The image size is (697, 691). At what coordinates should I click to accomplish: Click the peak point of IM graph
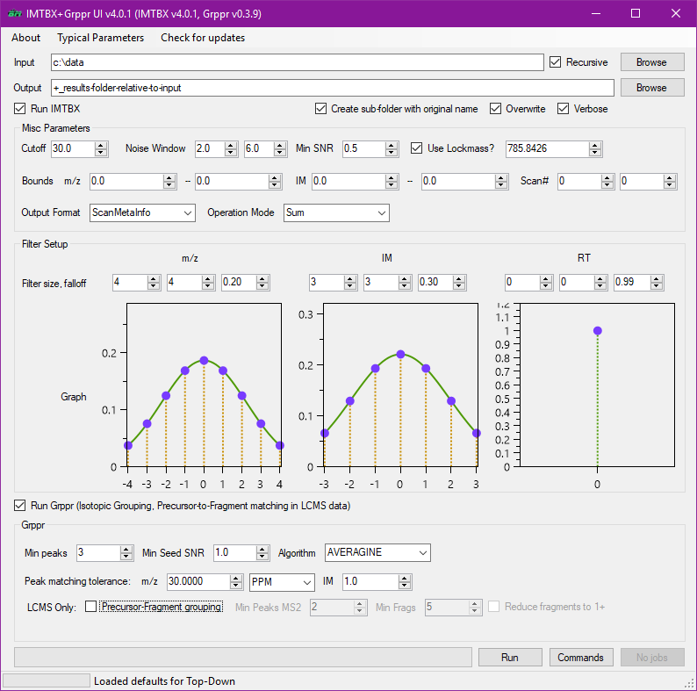400,354
